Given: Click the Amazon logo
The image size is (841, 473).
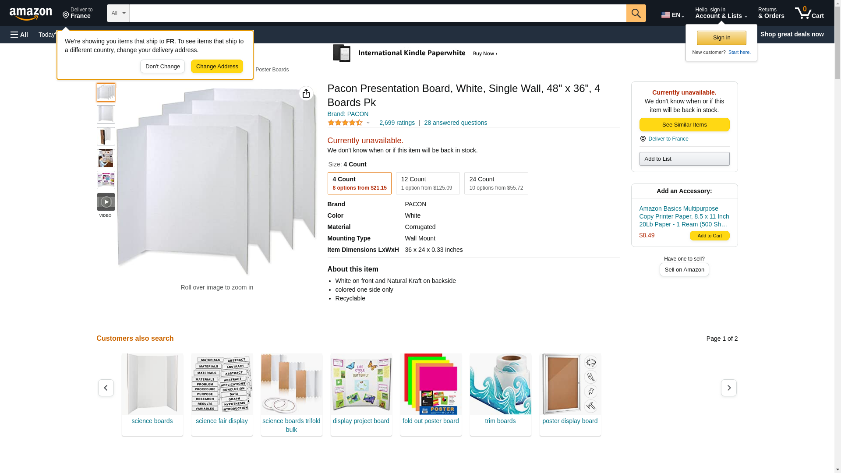Looking at the screenshot, I should [31, 14].
